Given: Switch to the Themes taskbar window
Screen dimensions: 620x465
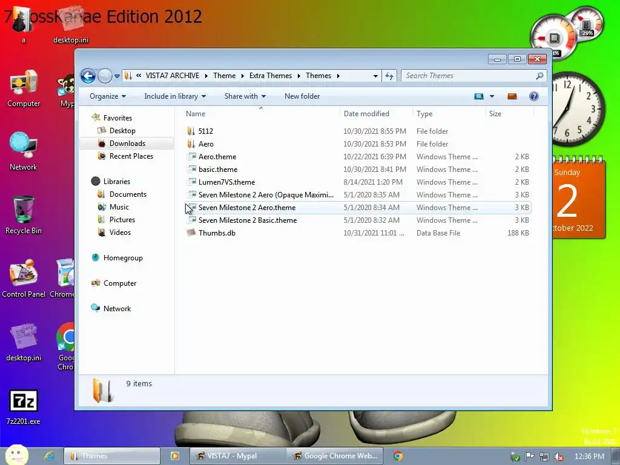Looking at the screenshot, I should [x=112, y=456].
